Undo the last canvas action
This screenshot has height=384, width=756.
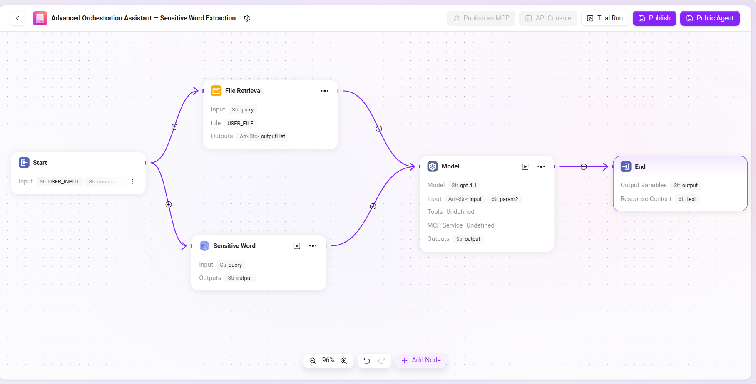(x=367, y=361)
